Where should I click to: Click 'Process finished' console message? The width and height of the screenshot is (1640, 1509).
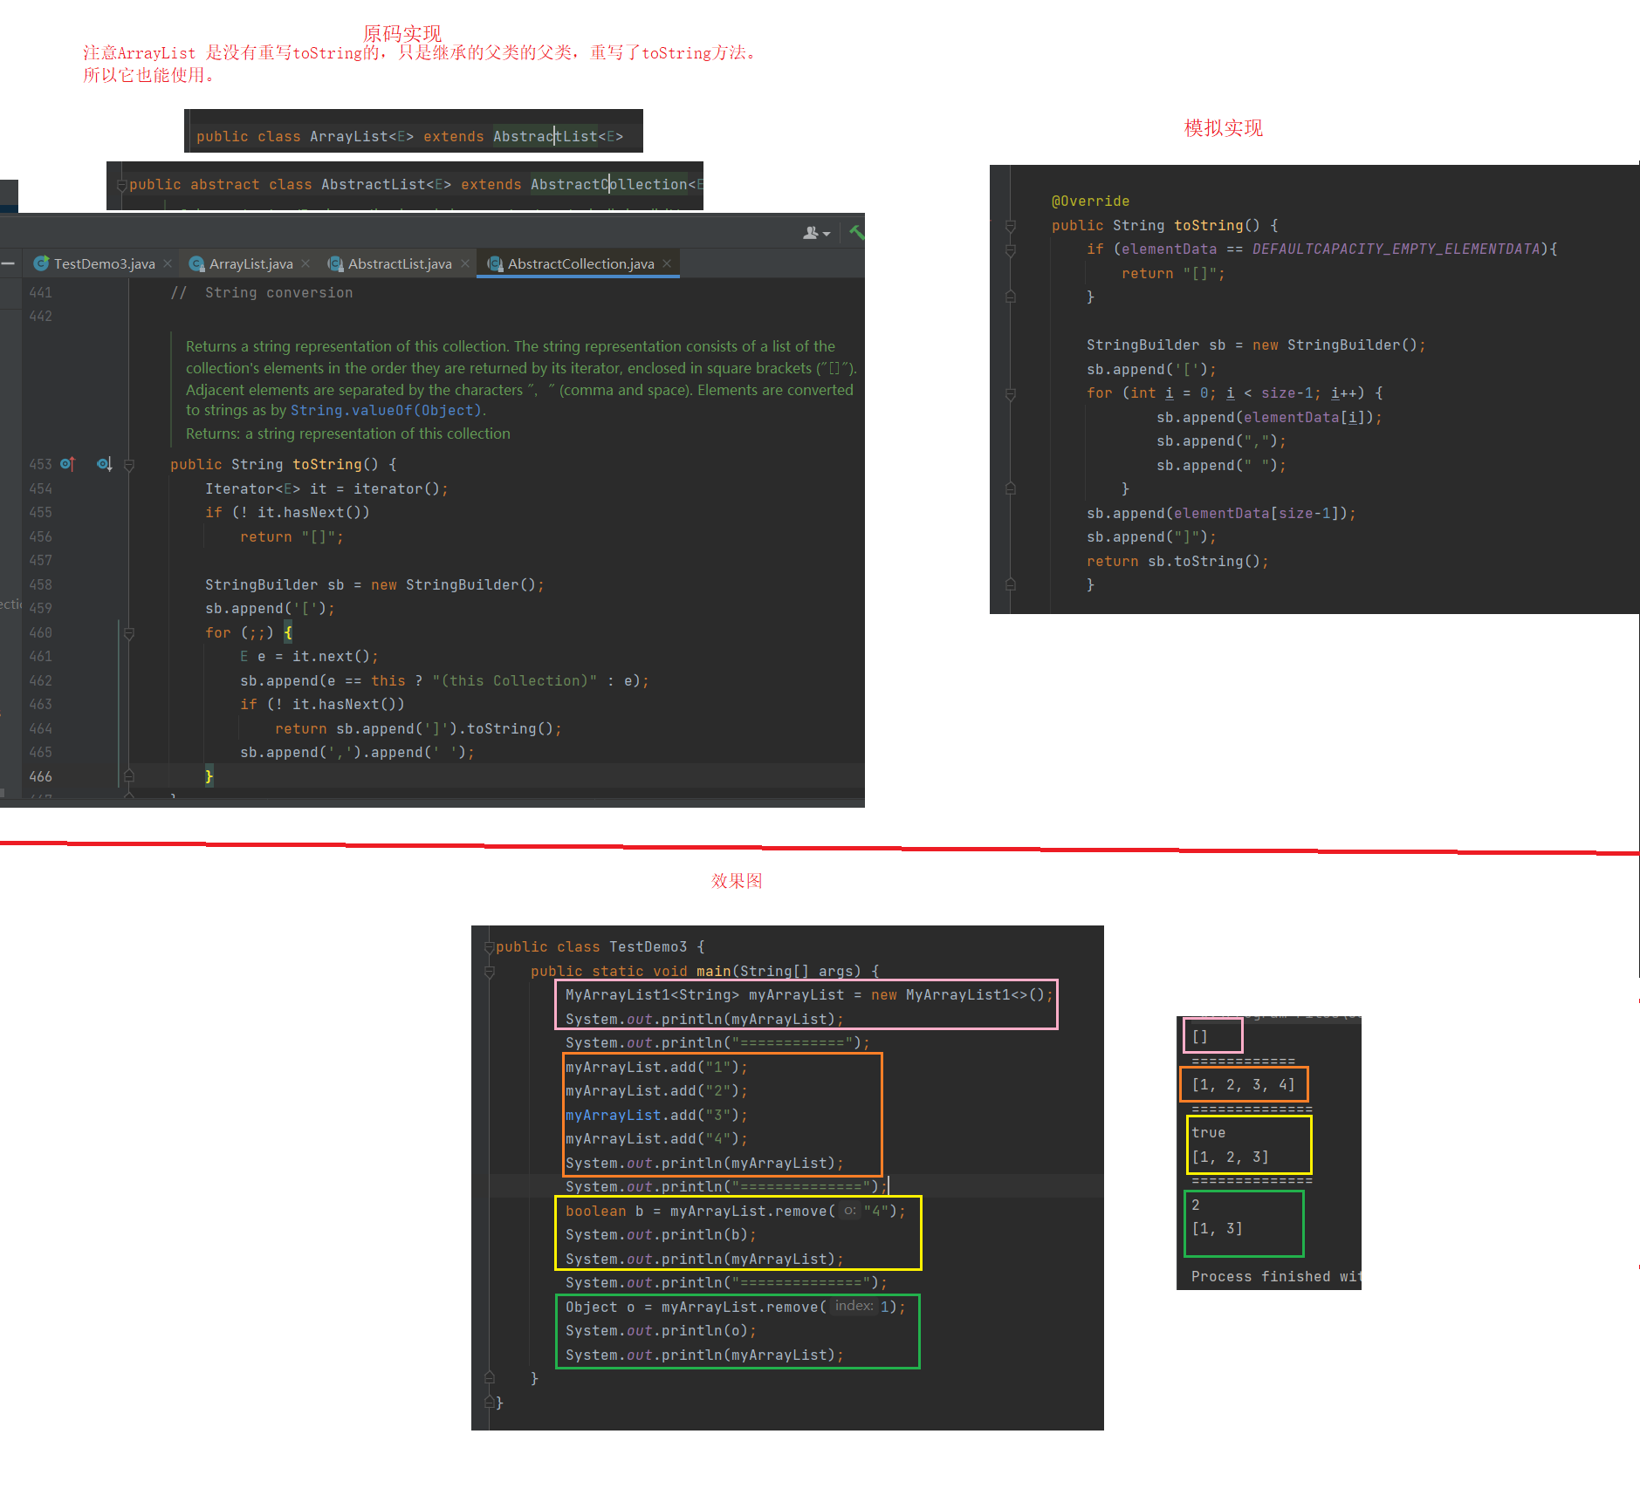click(x=1274, y=1276)
